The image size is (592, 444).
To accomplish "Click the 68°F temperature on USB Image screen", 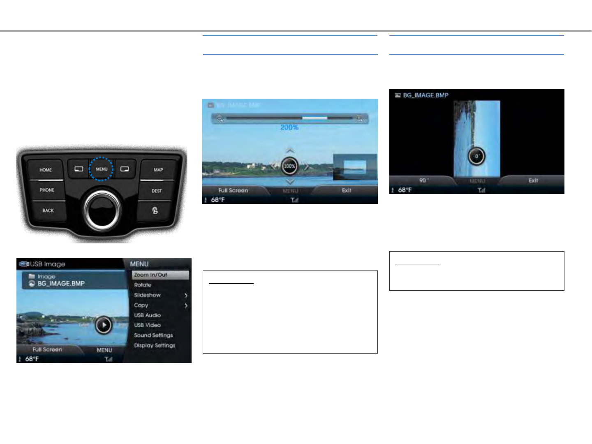I will (x=32, y=359).
